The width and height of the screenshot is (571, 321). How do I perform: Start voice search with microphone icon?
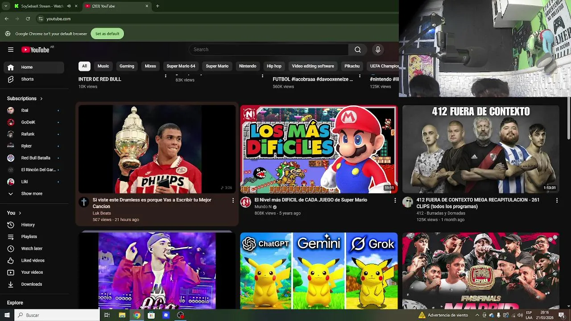378,49
